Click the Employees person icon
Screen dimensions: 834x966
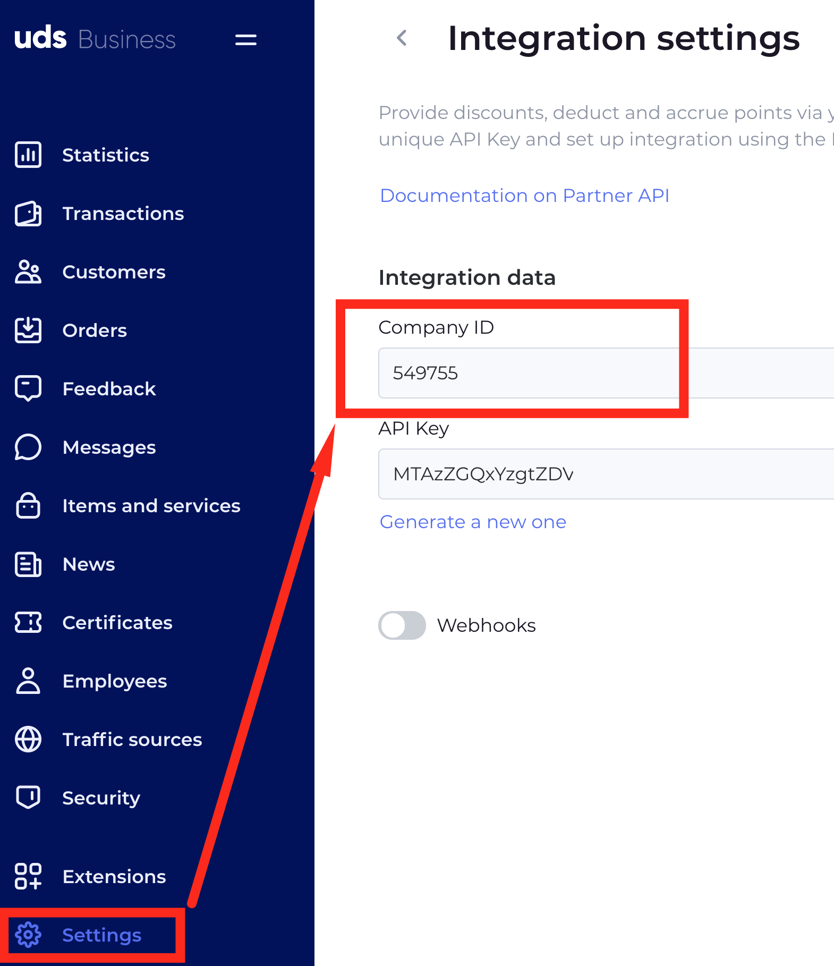click(x=28, y=681)
